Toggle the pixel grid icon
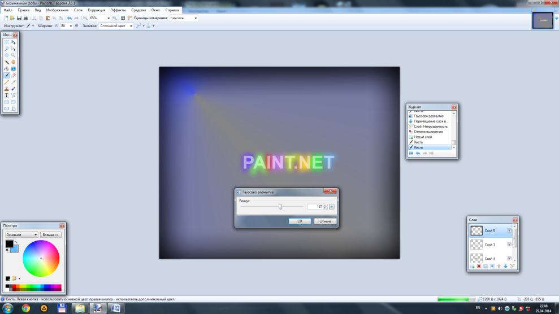The image size is (559, 314). [x=123, y=18]
